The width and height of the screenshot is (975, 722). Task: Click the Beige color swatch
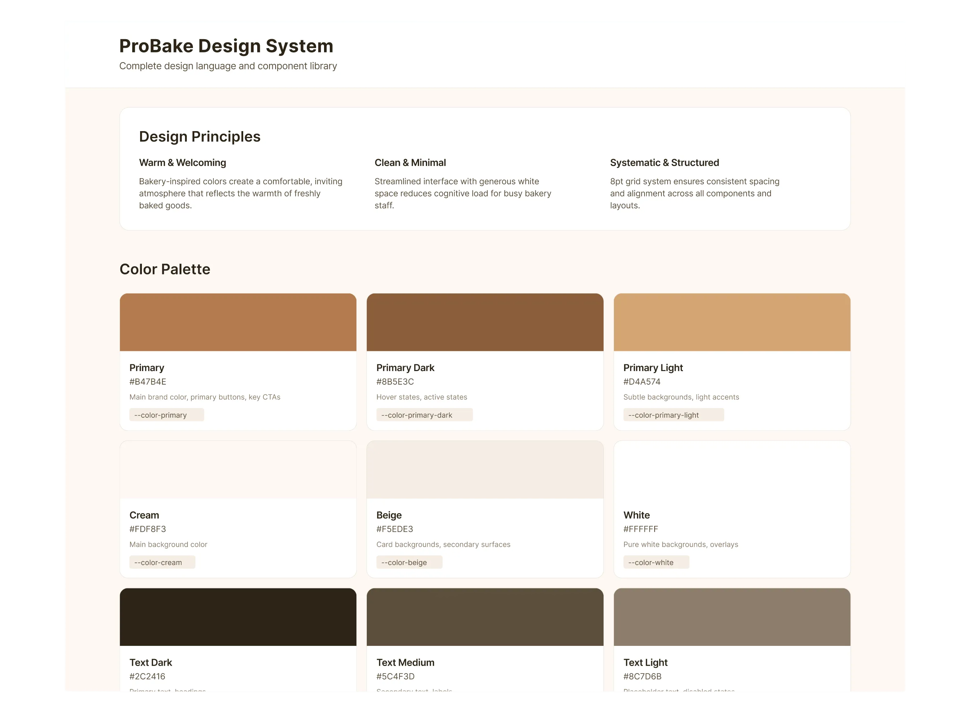pos(485,469)
